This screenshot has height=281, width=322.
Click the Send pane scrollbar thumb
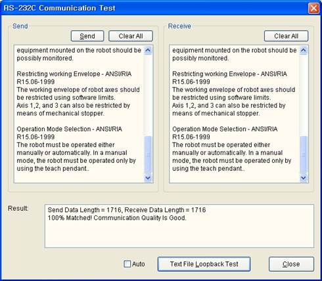[x=148, y=155]
